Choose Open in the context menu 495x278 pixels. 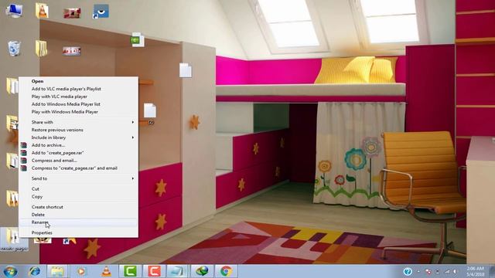coord(78,81)
